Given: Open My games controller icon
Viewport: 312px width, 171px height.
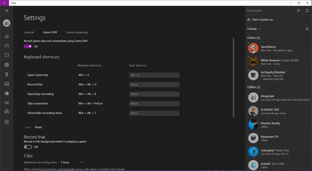Looking at the screenshot, I should coord(6,46).
